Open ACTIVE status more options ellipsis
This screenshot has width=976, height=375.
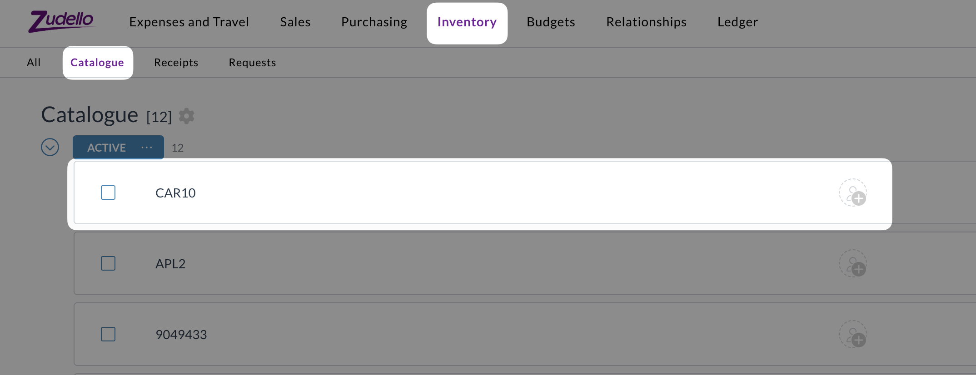coord(147,148)
